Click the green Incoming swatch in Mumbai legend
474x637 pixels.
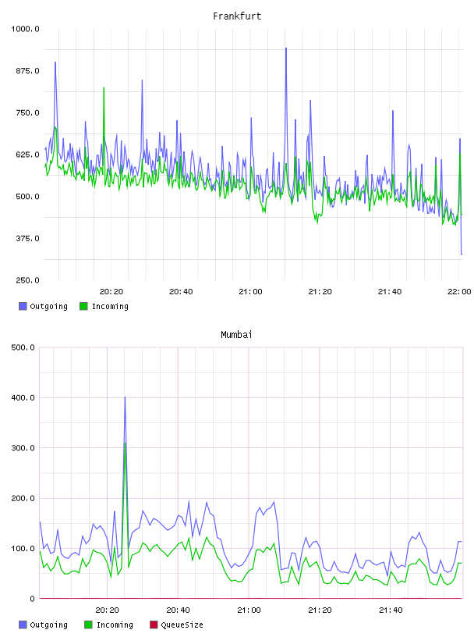tap(88, 625)
